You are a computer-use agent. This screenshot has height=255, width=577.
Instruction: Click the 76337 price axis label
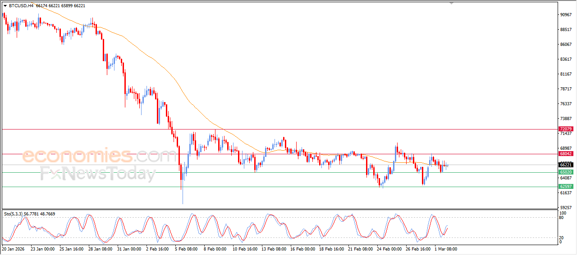[566, 104]
